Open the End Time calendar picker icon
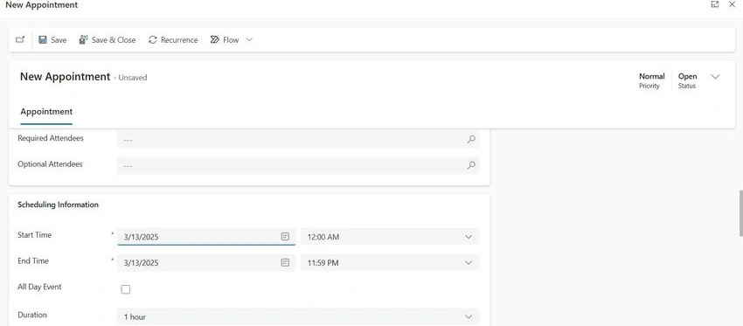This screenshot has height=326, width=743. pos(285,262)
